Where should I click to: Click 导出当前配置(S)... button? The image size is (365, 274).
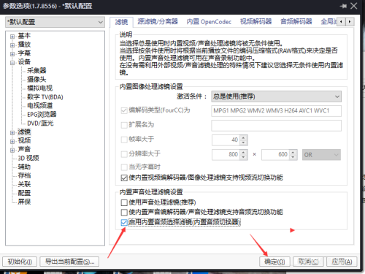[x=69, y=262]
